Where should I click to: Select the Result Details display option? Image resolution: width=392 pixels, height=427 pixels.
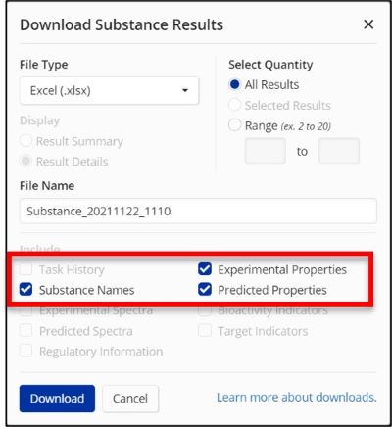[25, 161]
